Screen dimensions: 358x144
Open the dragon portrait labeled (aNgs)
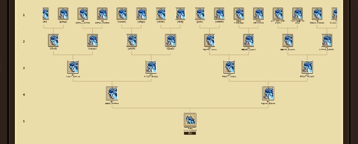pos(141,14)
